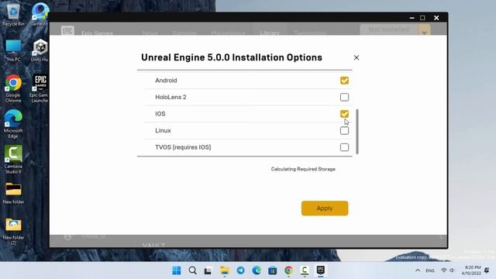The image size is (496, 279).
Task: Uncheck the Android platform checkbox
Action: 344,81
